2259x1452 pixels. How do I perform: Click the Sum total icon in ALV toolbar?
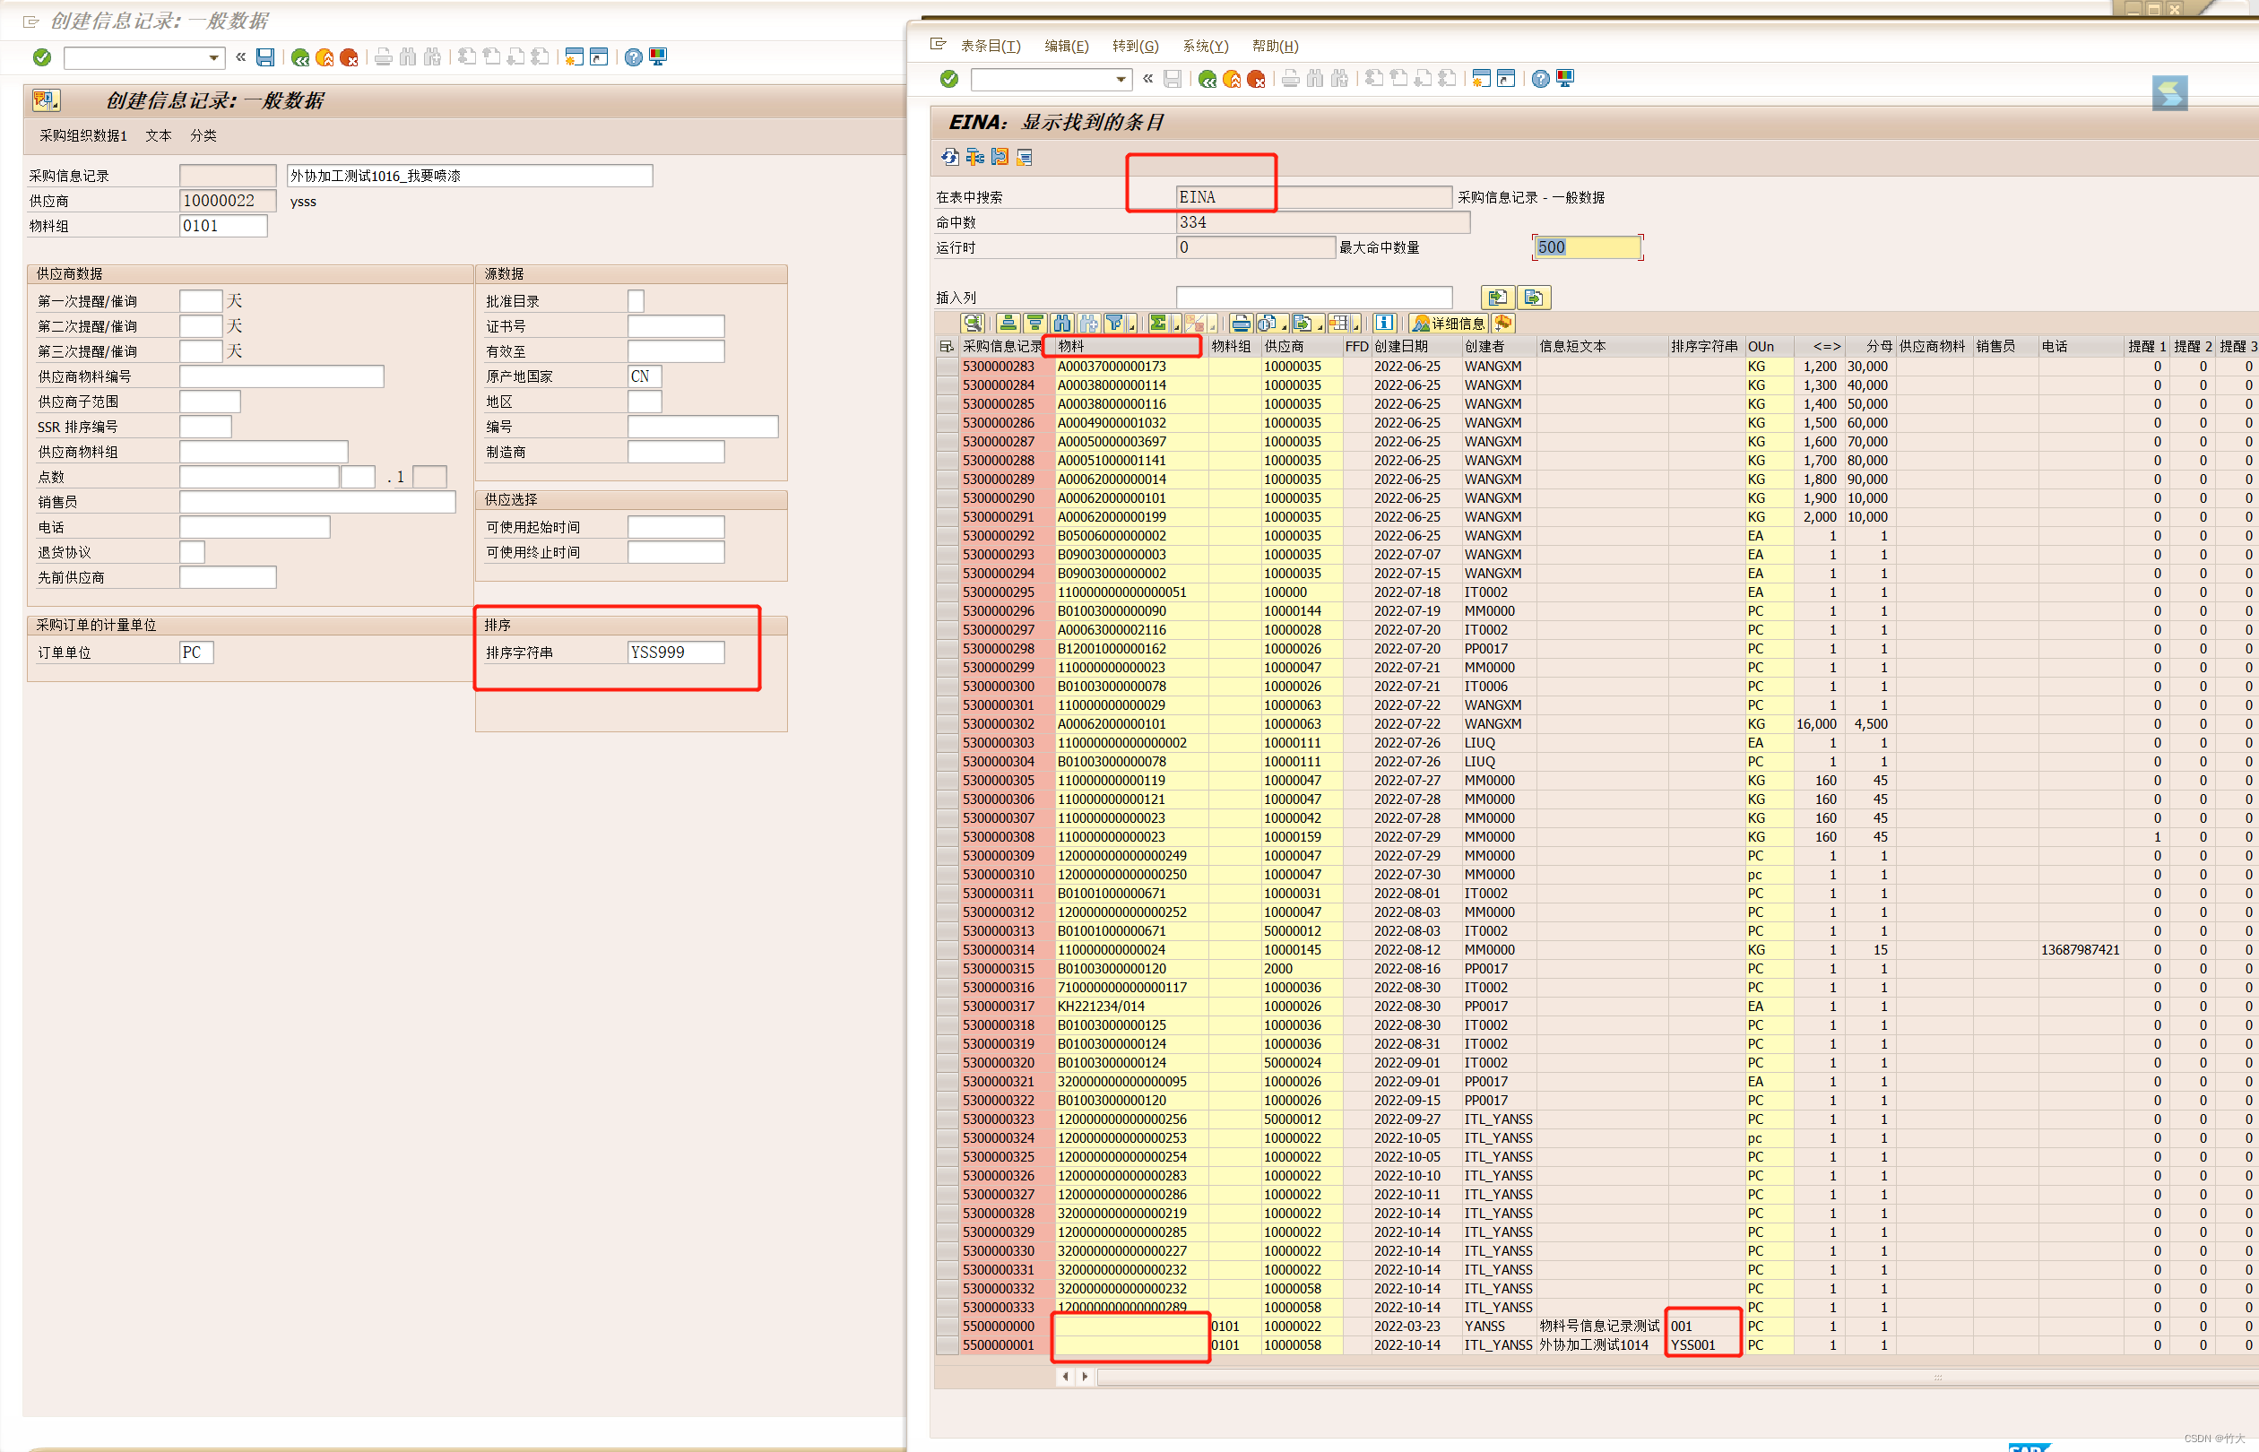1159,324
